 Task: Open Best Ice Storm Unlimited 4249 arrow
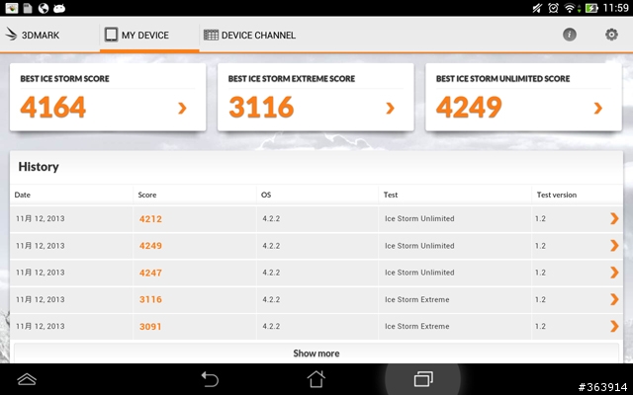click(597, 108)
